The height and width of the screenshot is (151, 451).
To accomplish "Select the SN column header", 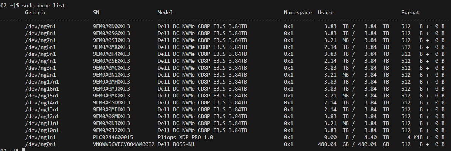I will point(96,12).
